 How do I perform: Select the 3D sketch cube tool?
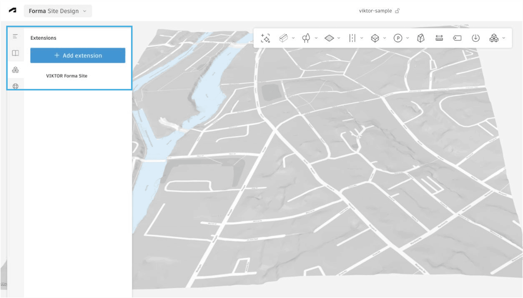pyautogui.click(x=421, y=38)
